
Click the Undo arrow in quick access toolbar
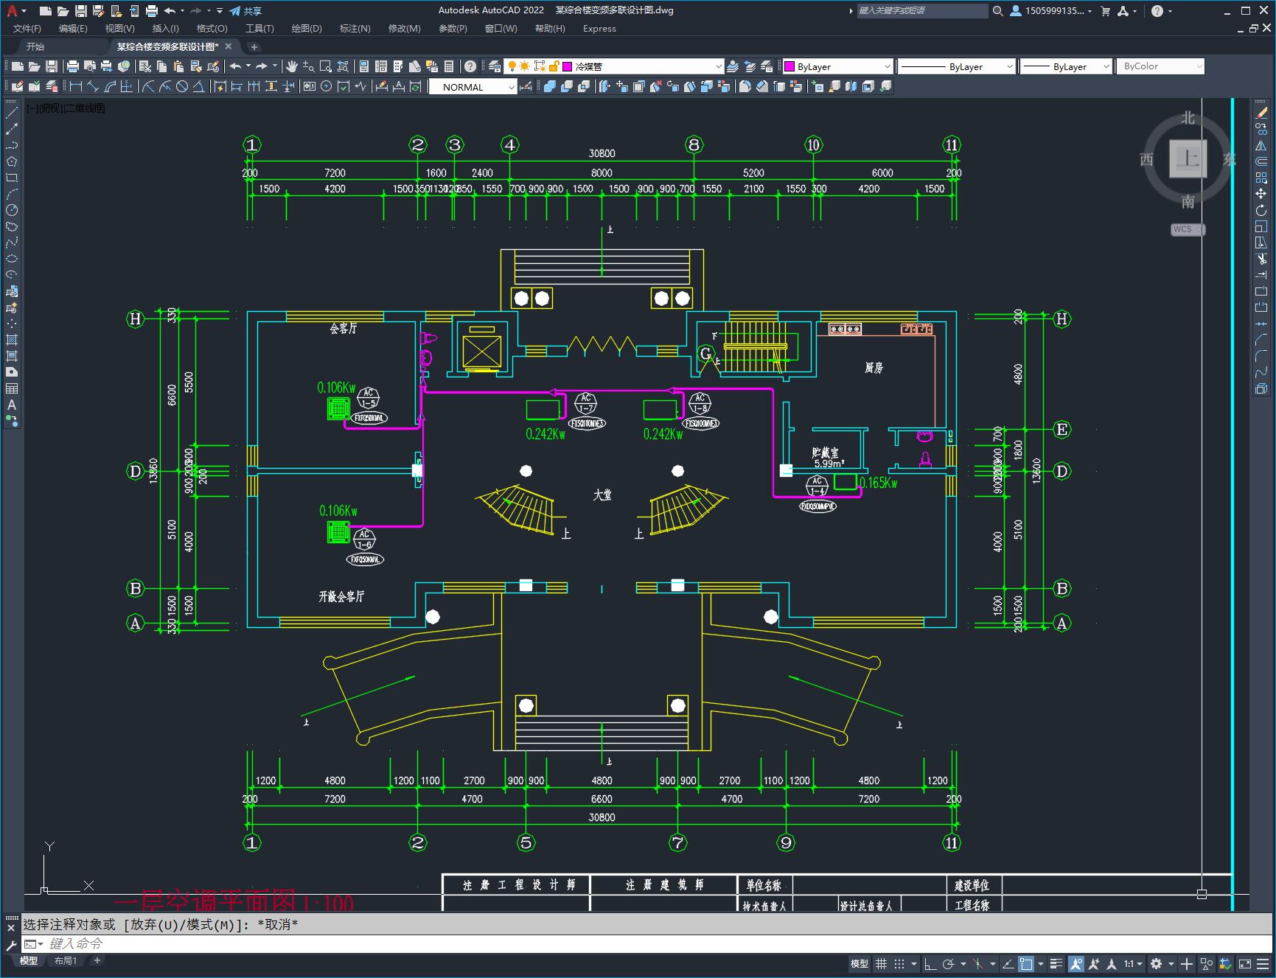tap(170, 11)
